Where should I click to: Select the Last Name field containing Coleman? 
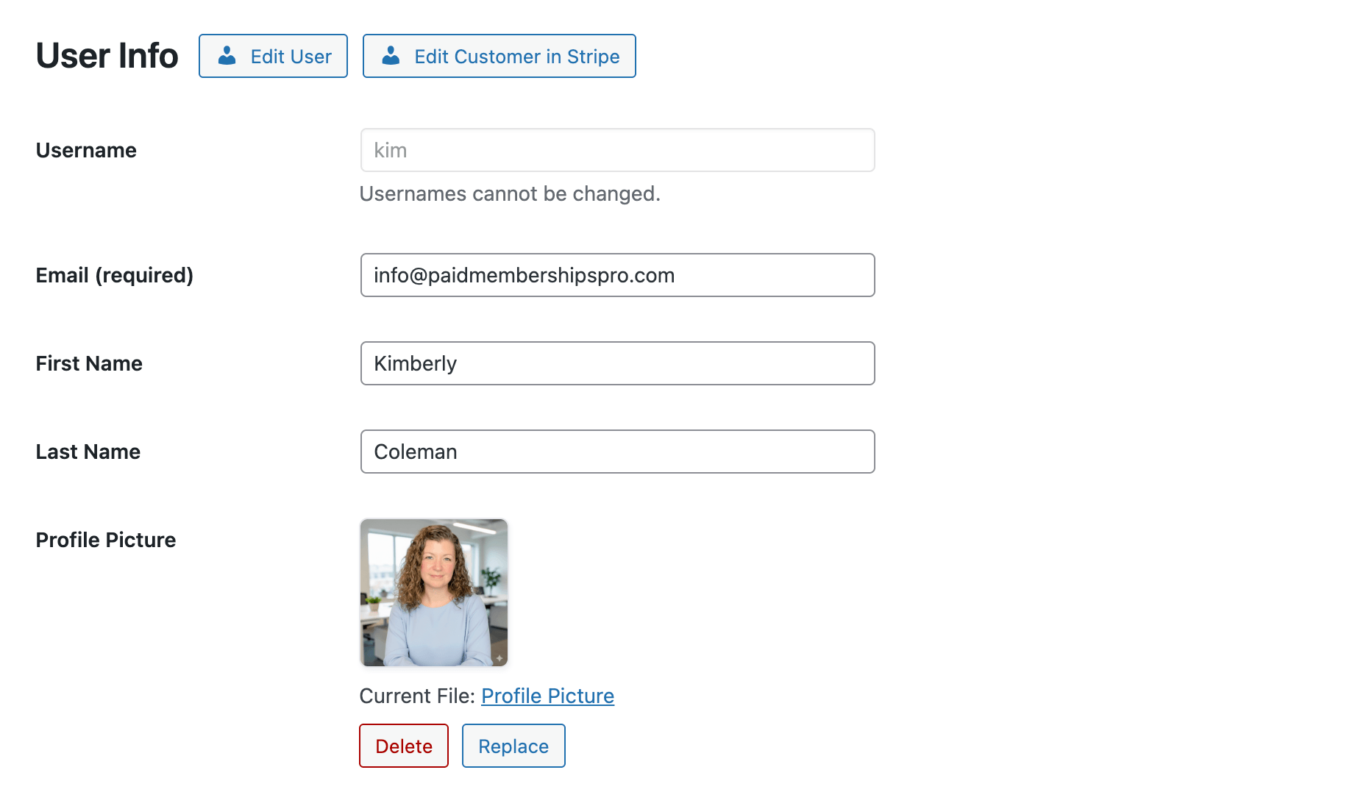[x=616, y=452]
